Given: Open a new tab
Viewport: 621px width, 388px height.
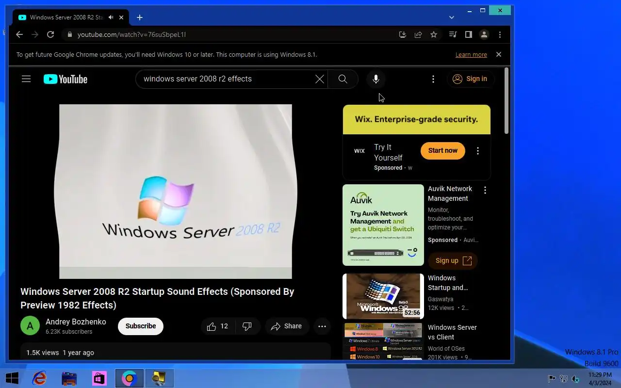Looking at the screenshot, I should 140,17.
